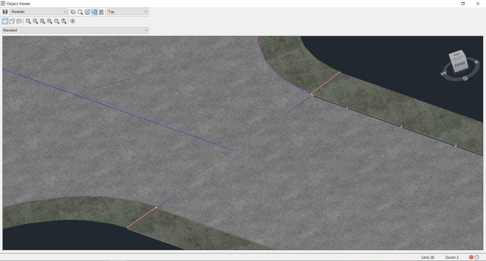This screenshot has width=486, height=261.
Task: Open the Top view dropdown
Action: click(127, 12)
